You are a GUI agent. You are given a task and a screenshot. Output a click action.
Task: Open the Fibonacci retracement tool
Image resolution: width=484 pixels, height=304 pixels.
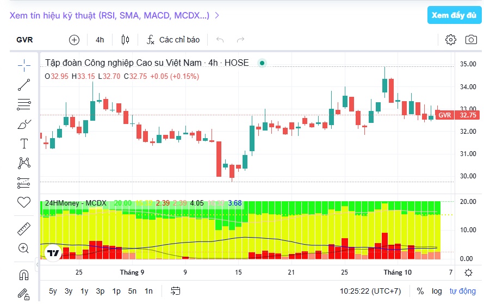point(24,104)
